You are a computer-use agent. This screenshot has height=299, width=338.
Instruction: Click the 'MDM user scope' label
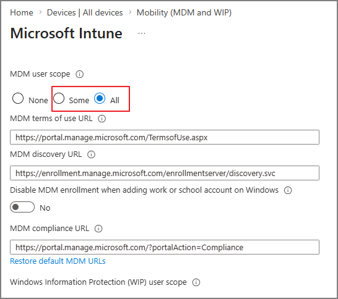point(40,74)
